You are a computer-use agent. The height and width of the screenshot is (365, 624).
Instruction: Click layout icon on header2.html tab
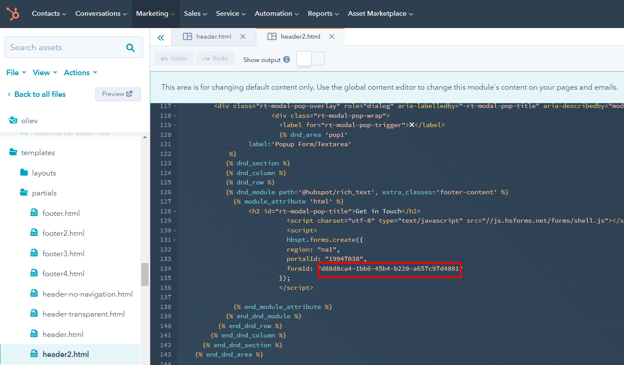(x=272, y=37)
